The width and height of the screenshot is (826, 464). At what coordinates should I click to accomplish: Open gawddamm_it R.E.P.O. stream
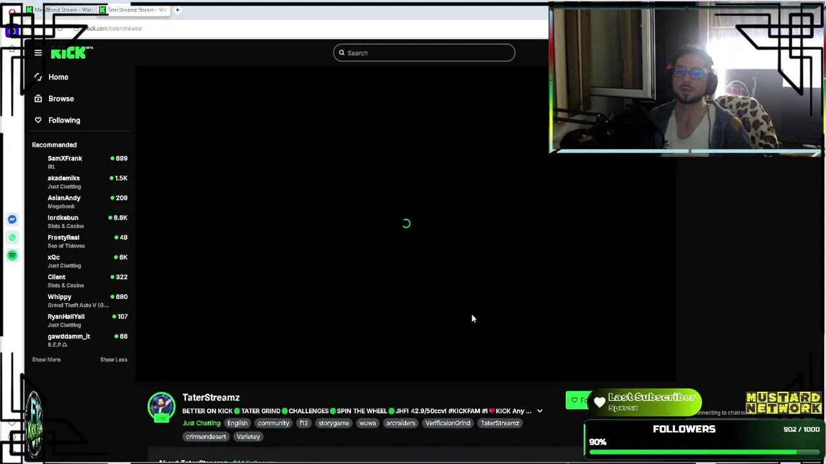pyautogui.click(x=81, y=340)
